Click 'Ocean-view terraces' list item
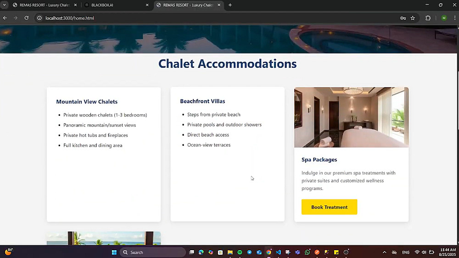459x258 pixels. click(209, 145)
